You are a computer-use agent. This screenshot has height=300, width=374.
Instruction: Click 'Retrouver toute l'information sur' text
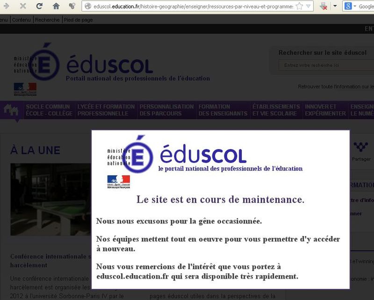coord(336,86)
